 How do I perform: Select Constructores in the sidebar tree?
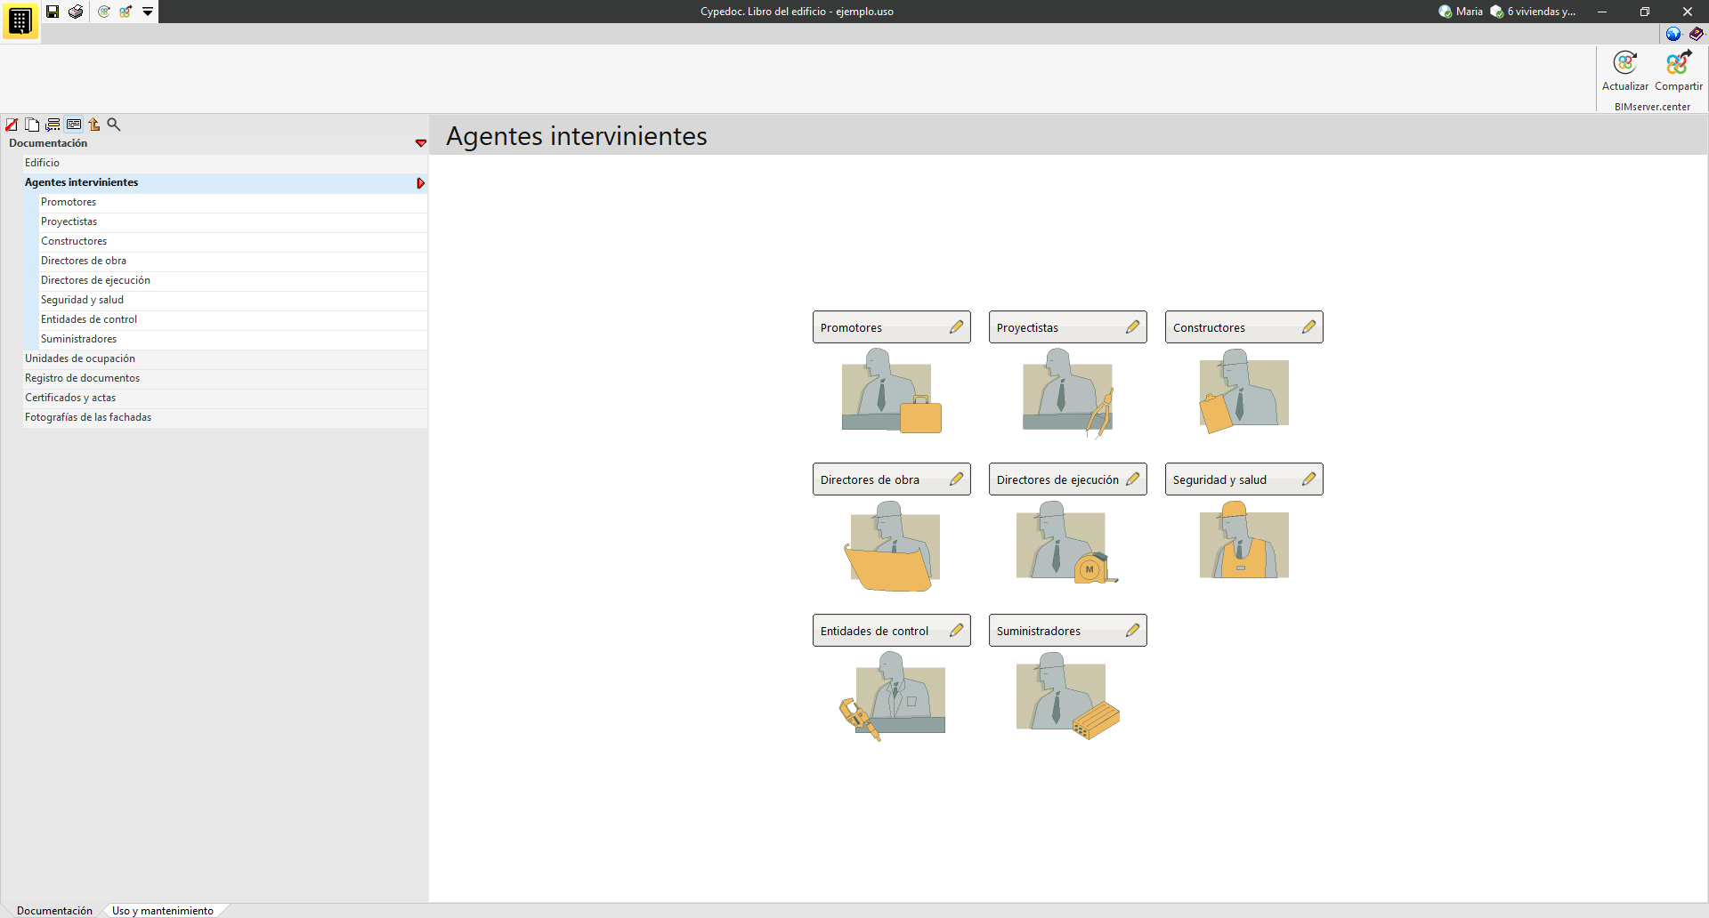click(233, 241)
